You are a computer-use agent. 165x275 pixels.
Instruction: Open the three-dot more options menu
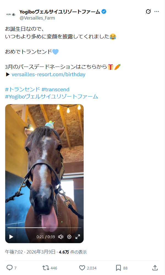point(156,12)
